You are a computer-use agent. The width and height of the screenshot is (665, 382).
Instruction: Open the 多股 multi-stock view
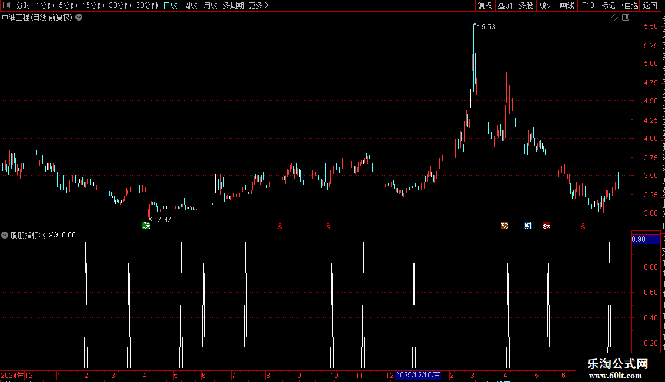pos(526,5)
